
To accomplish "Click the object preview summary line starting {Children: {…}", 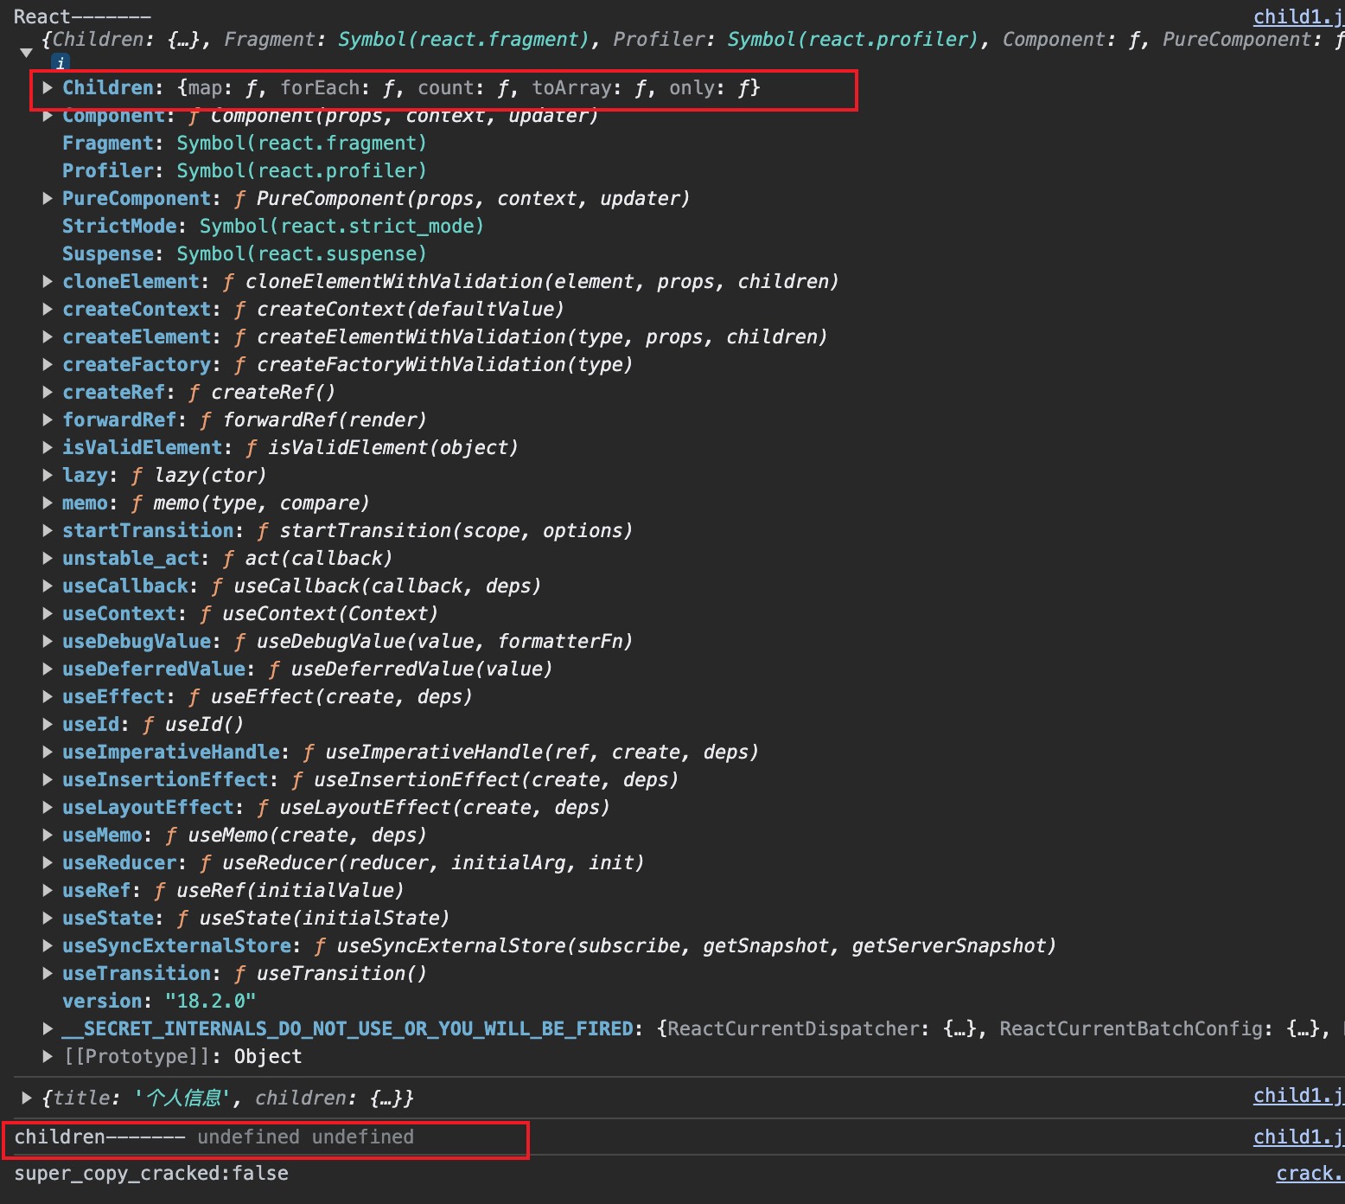I will pos(692,39).
